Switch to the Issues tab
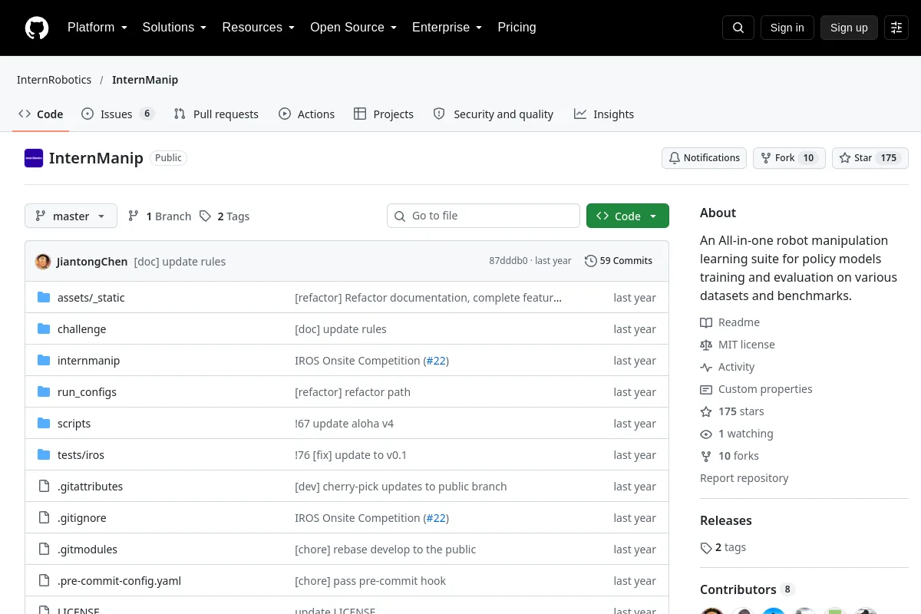 coord(117,114)
